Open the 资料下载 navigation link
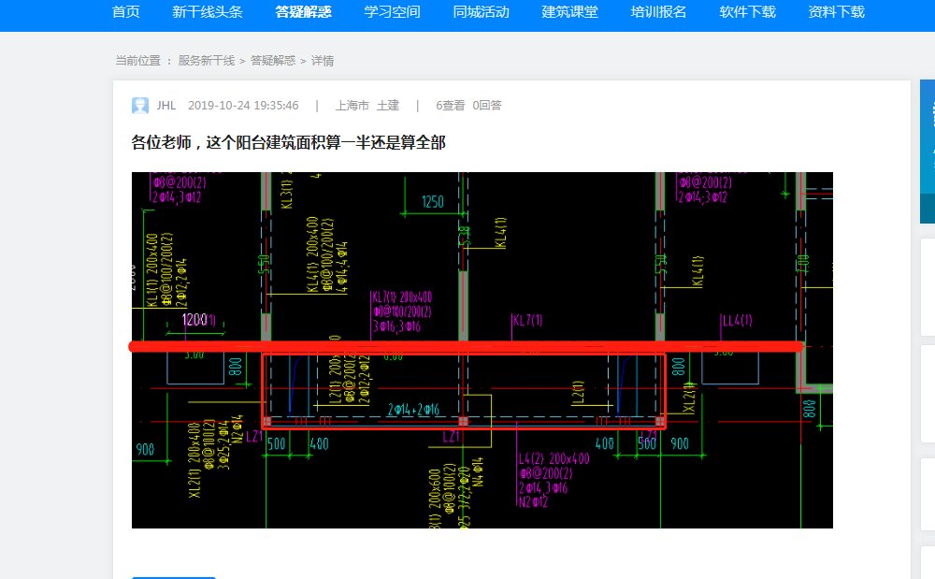The width and height of the screenshot is (935, 579). [837, 12]
